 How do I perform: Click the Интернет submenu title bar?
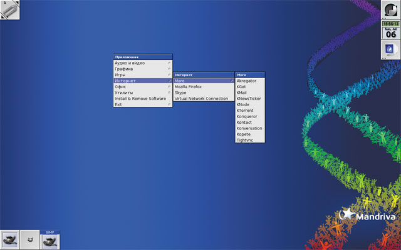(204, 75)
